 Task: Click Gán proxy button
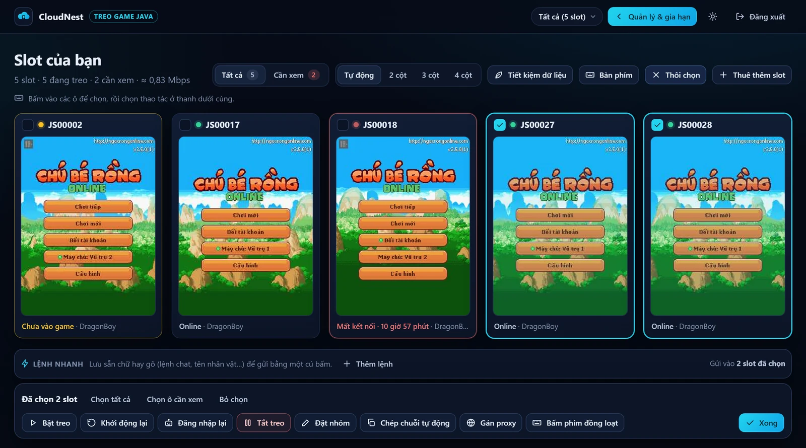(491, 423)
